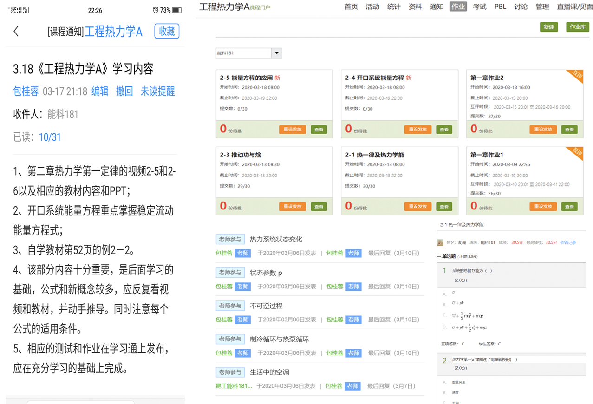Open the 作业库 button
This screenshot has width=593, height=404.
(x=577, y=27)
